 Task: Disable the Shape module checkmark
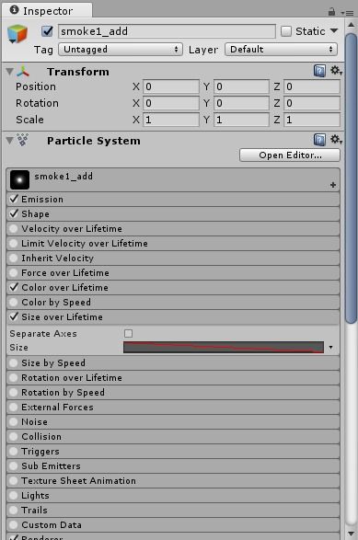pyautogui.click(x=14, y=213)
